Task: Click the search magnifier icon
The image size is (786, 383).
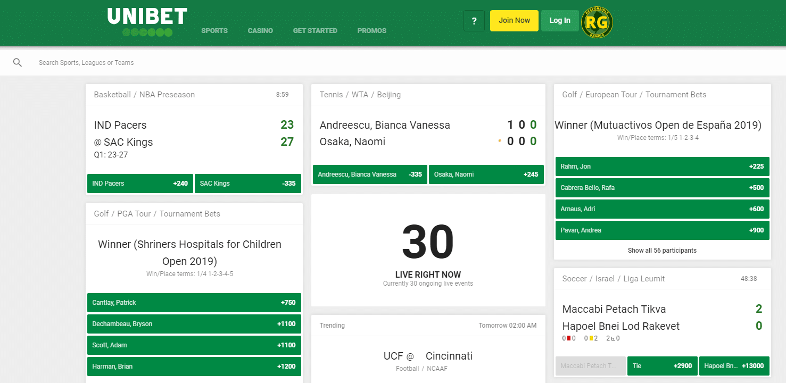Action: pyautogui.click(x=18, y=63)
